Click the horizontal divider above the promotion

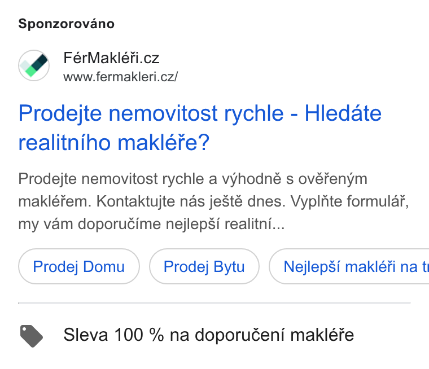point(214,303)
